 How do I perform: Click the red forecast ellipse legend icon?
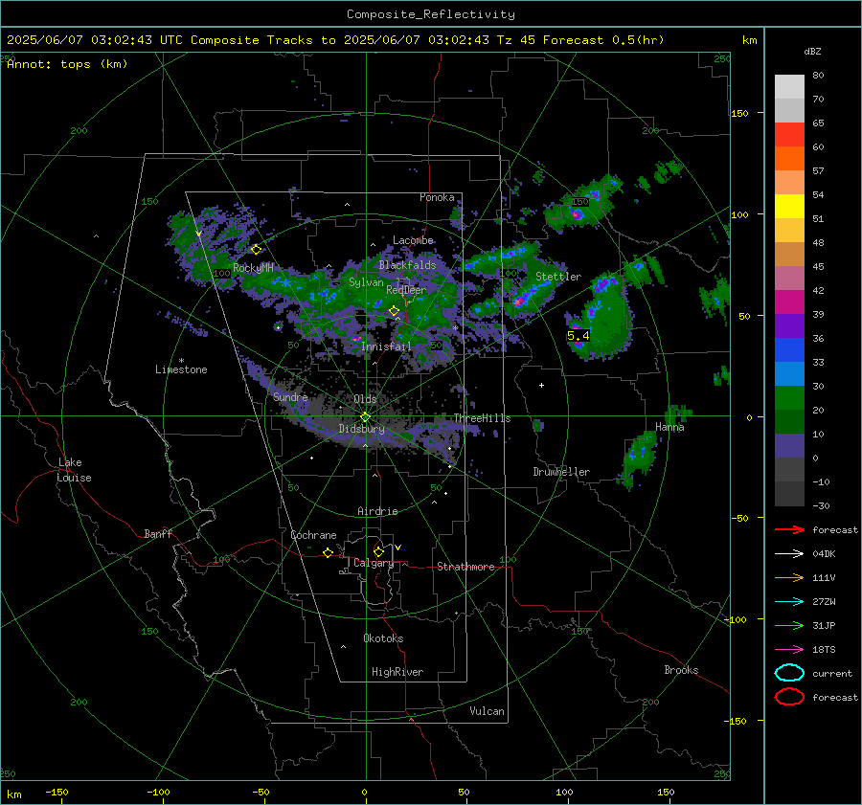point(789,697)
